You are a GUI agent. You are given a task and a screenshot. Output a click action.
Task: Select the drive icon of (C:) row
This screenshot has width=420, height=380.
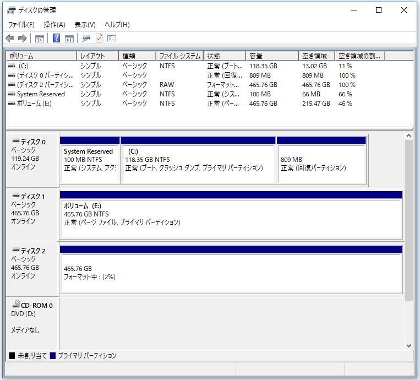tap(12, 66)
